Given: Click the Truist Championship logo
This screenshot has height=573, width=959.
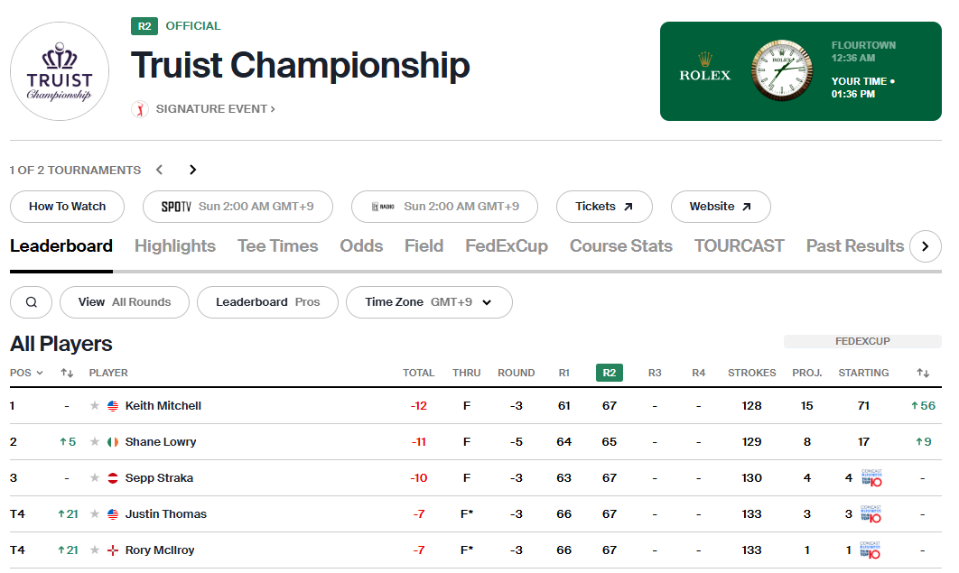Looking at the screenshot, I should 60,71.
